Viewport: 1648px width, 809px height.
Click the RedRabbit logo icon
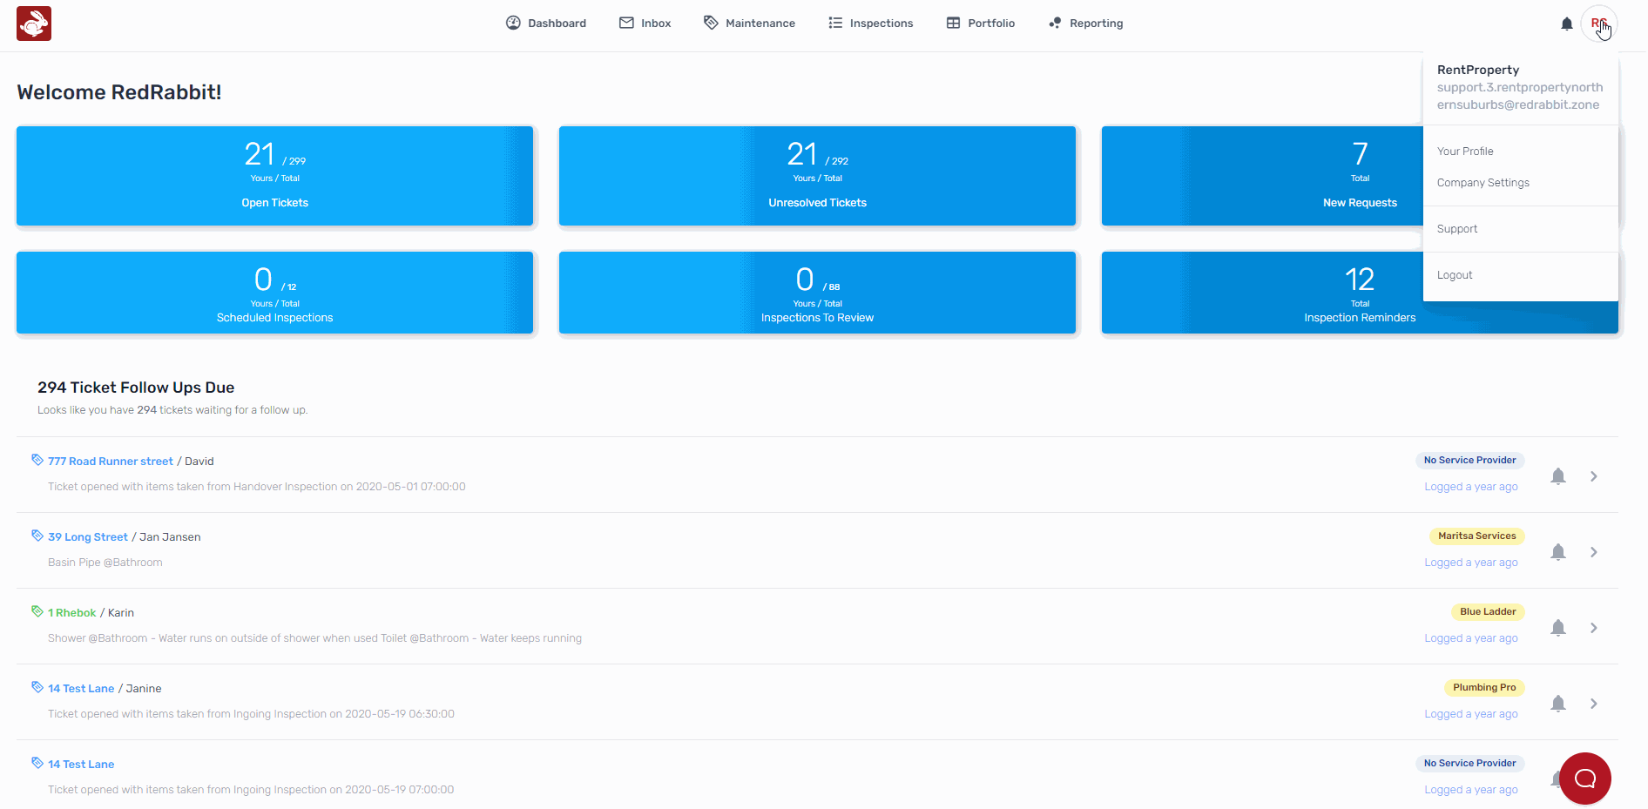point(34,24)
